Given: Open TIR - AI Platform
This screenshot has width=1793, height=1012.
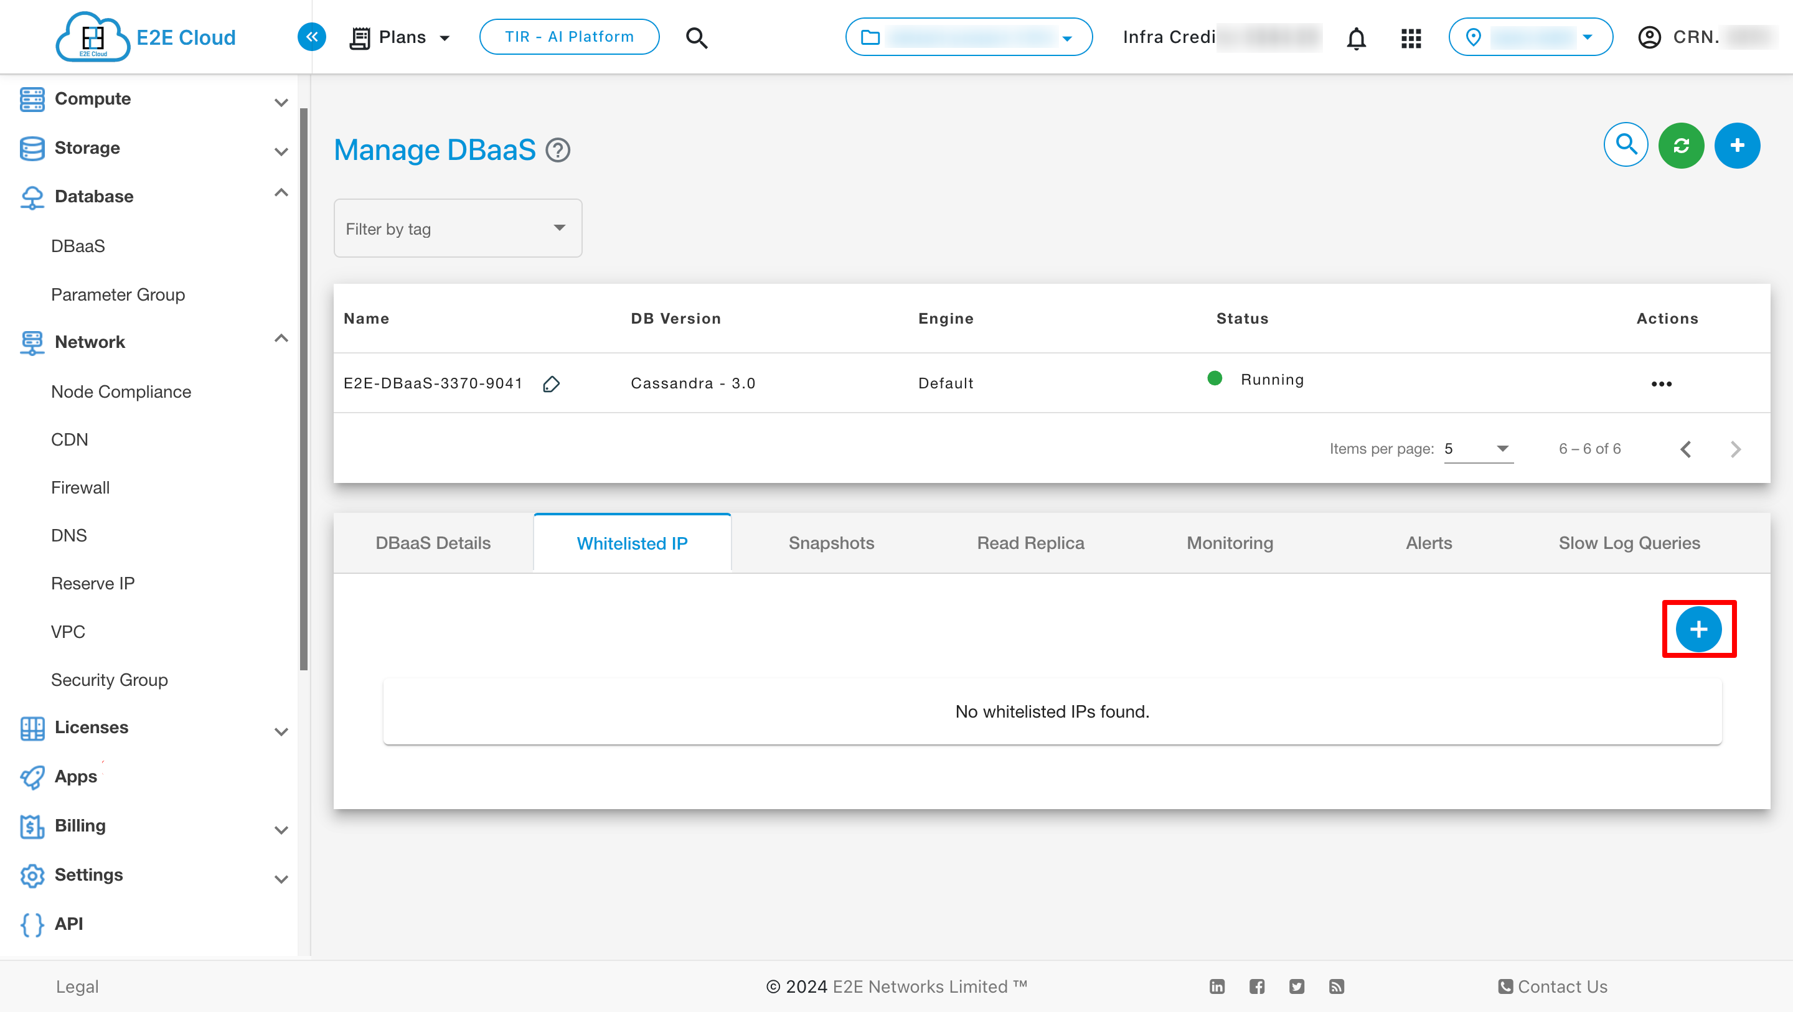Looking at the screenshot, I should click(570, 37).
